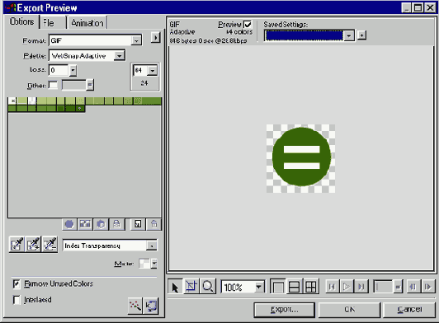Expand the Palette dropdown showing WebSnap Adaptive

[x=87, y=56]
